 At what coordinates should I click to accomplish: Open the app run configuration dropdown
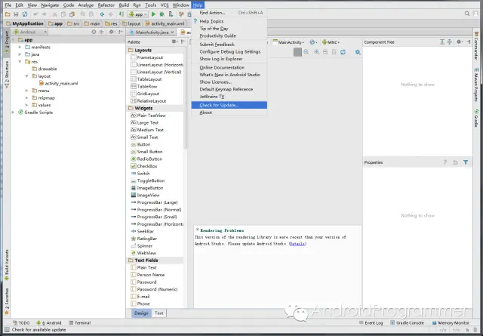(x=138, y=14)
